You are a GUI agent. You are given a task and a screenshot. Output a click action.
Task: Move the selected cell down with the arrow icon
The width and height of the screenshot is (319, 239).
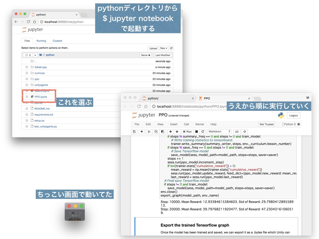[x=177, y=132]
